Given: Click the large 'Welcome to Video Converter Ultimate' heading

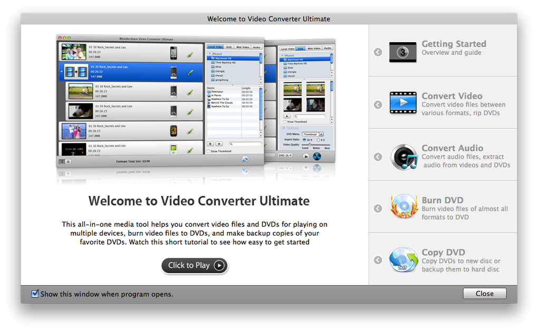Looking at the screenshot, I should (x=199, y=201).
